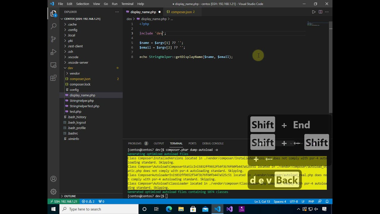Collapse the dev folder
Viewport: 380px width, 214px height.
[91, 68]
